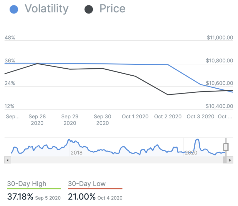238x206 pixels.
Task: Click the 2020 marker in navigator
Action: pos(191,153)
